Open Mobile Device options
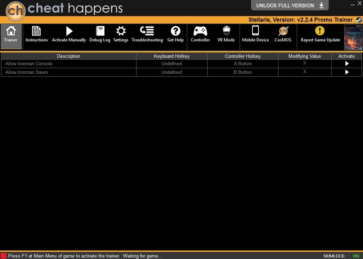This screenshot has height=259, width=363. (x=255, y=34)
